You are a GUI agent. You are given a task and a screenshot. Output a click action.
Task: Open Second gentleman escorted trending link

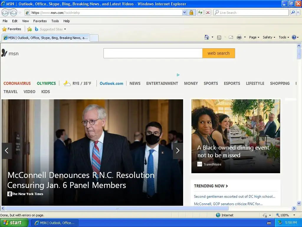coord(234,197)
